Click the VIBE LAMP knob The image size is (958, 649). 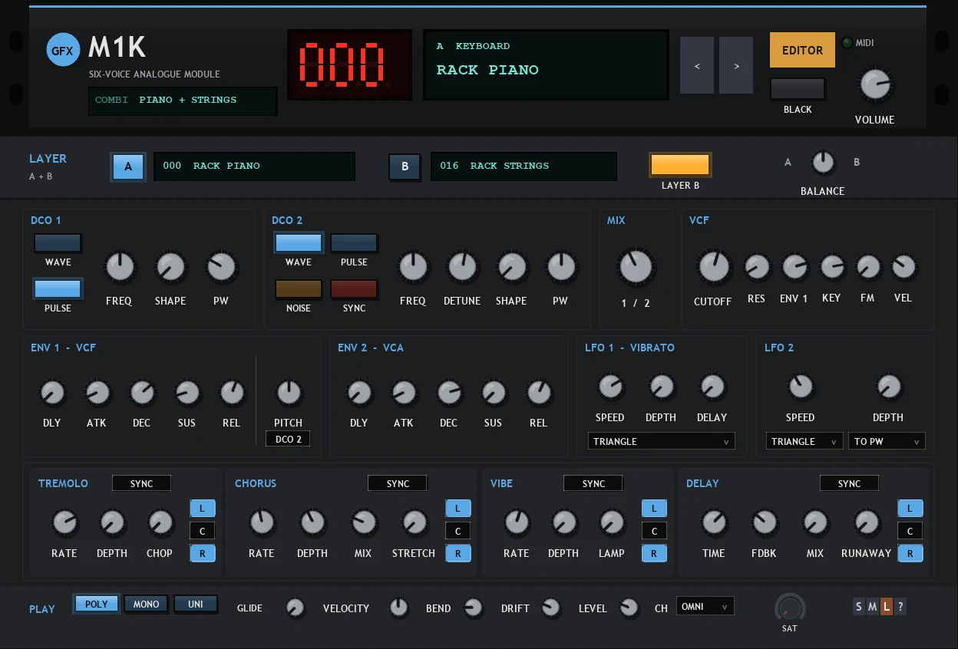coord(612,523)
